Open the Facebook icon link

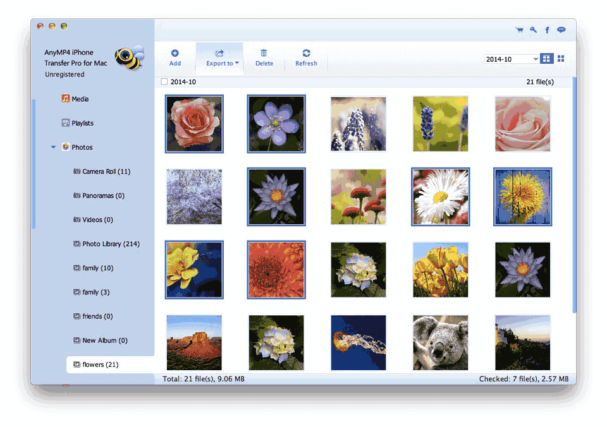pos(547,30)
